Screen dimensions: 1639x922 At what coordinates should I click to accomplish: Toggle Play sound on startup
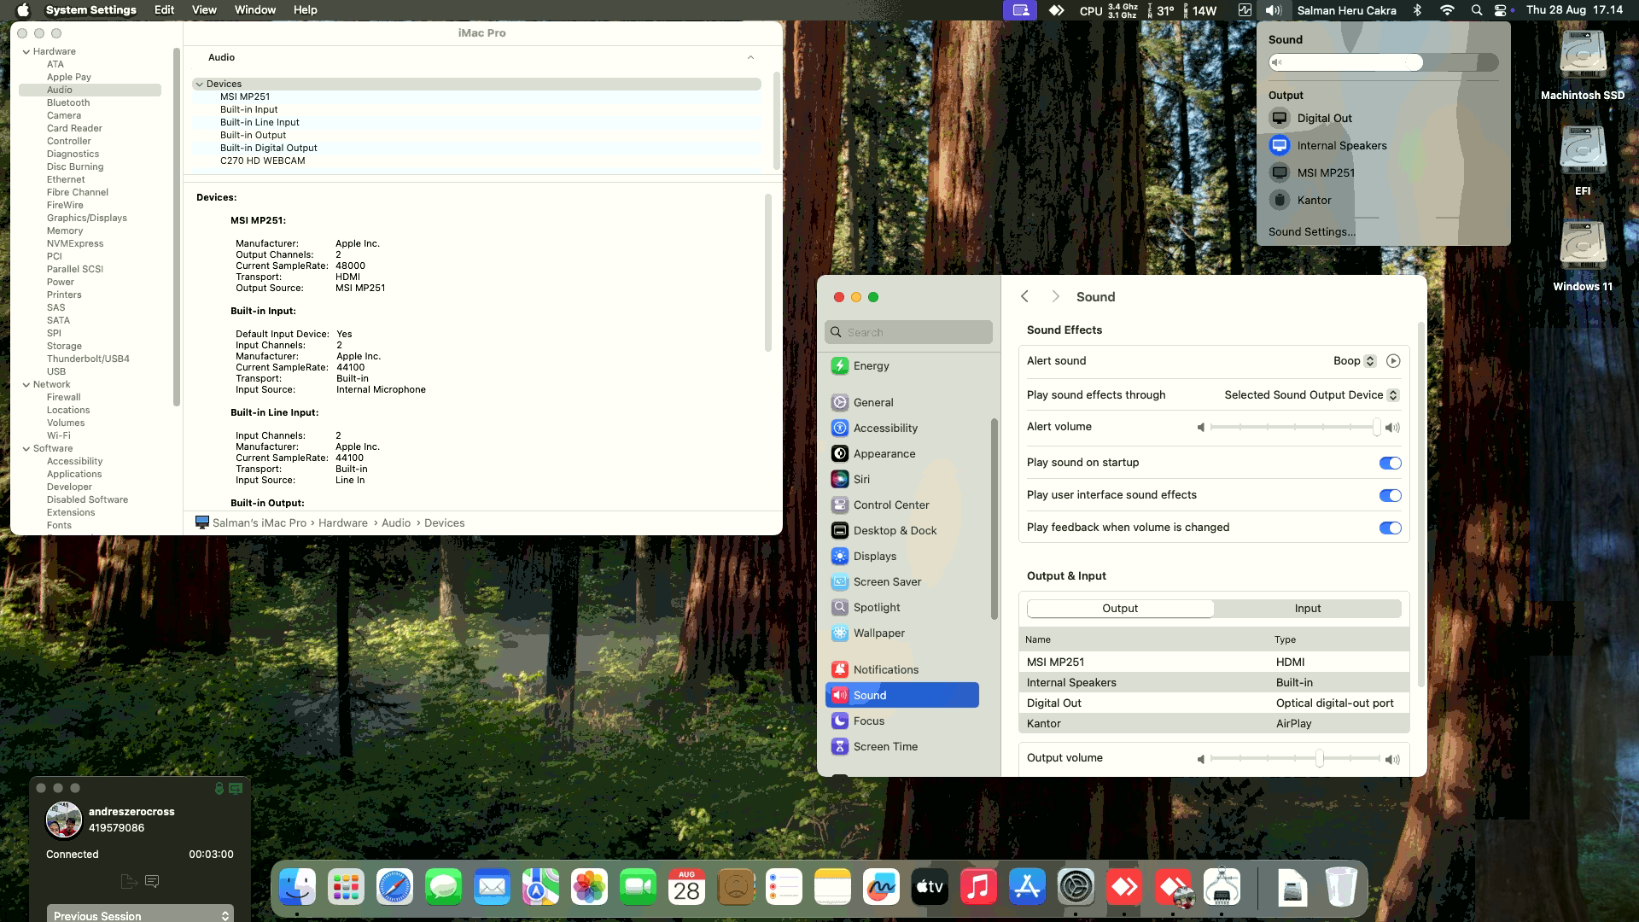(x=1390, y=463)
